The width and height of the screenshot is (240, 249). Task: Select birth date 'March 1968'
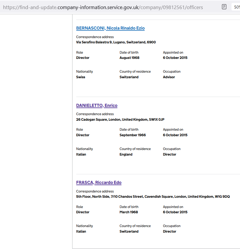[129, 212]
